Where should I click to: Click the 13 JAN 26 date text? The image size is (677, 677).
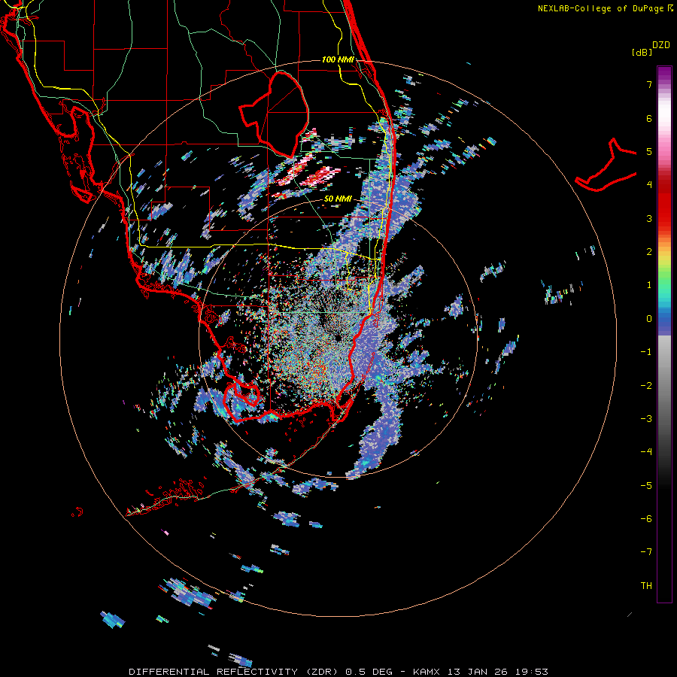[478, 672]
